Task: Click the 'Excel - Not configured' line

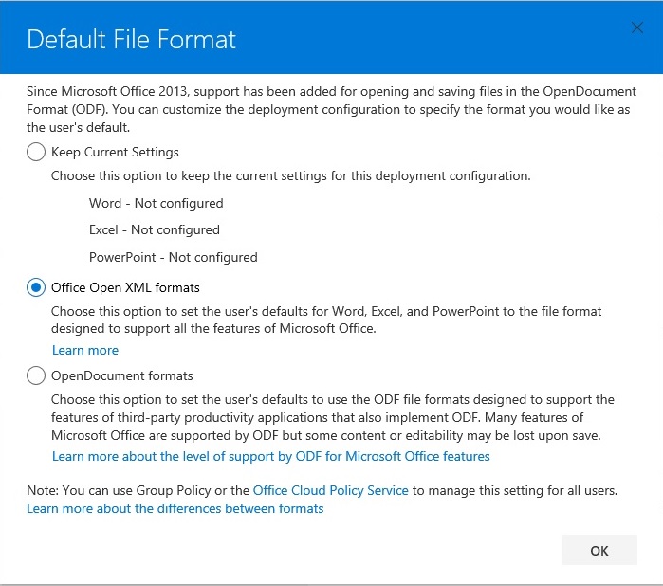Action: pos(155,229)
